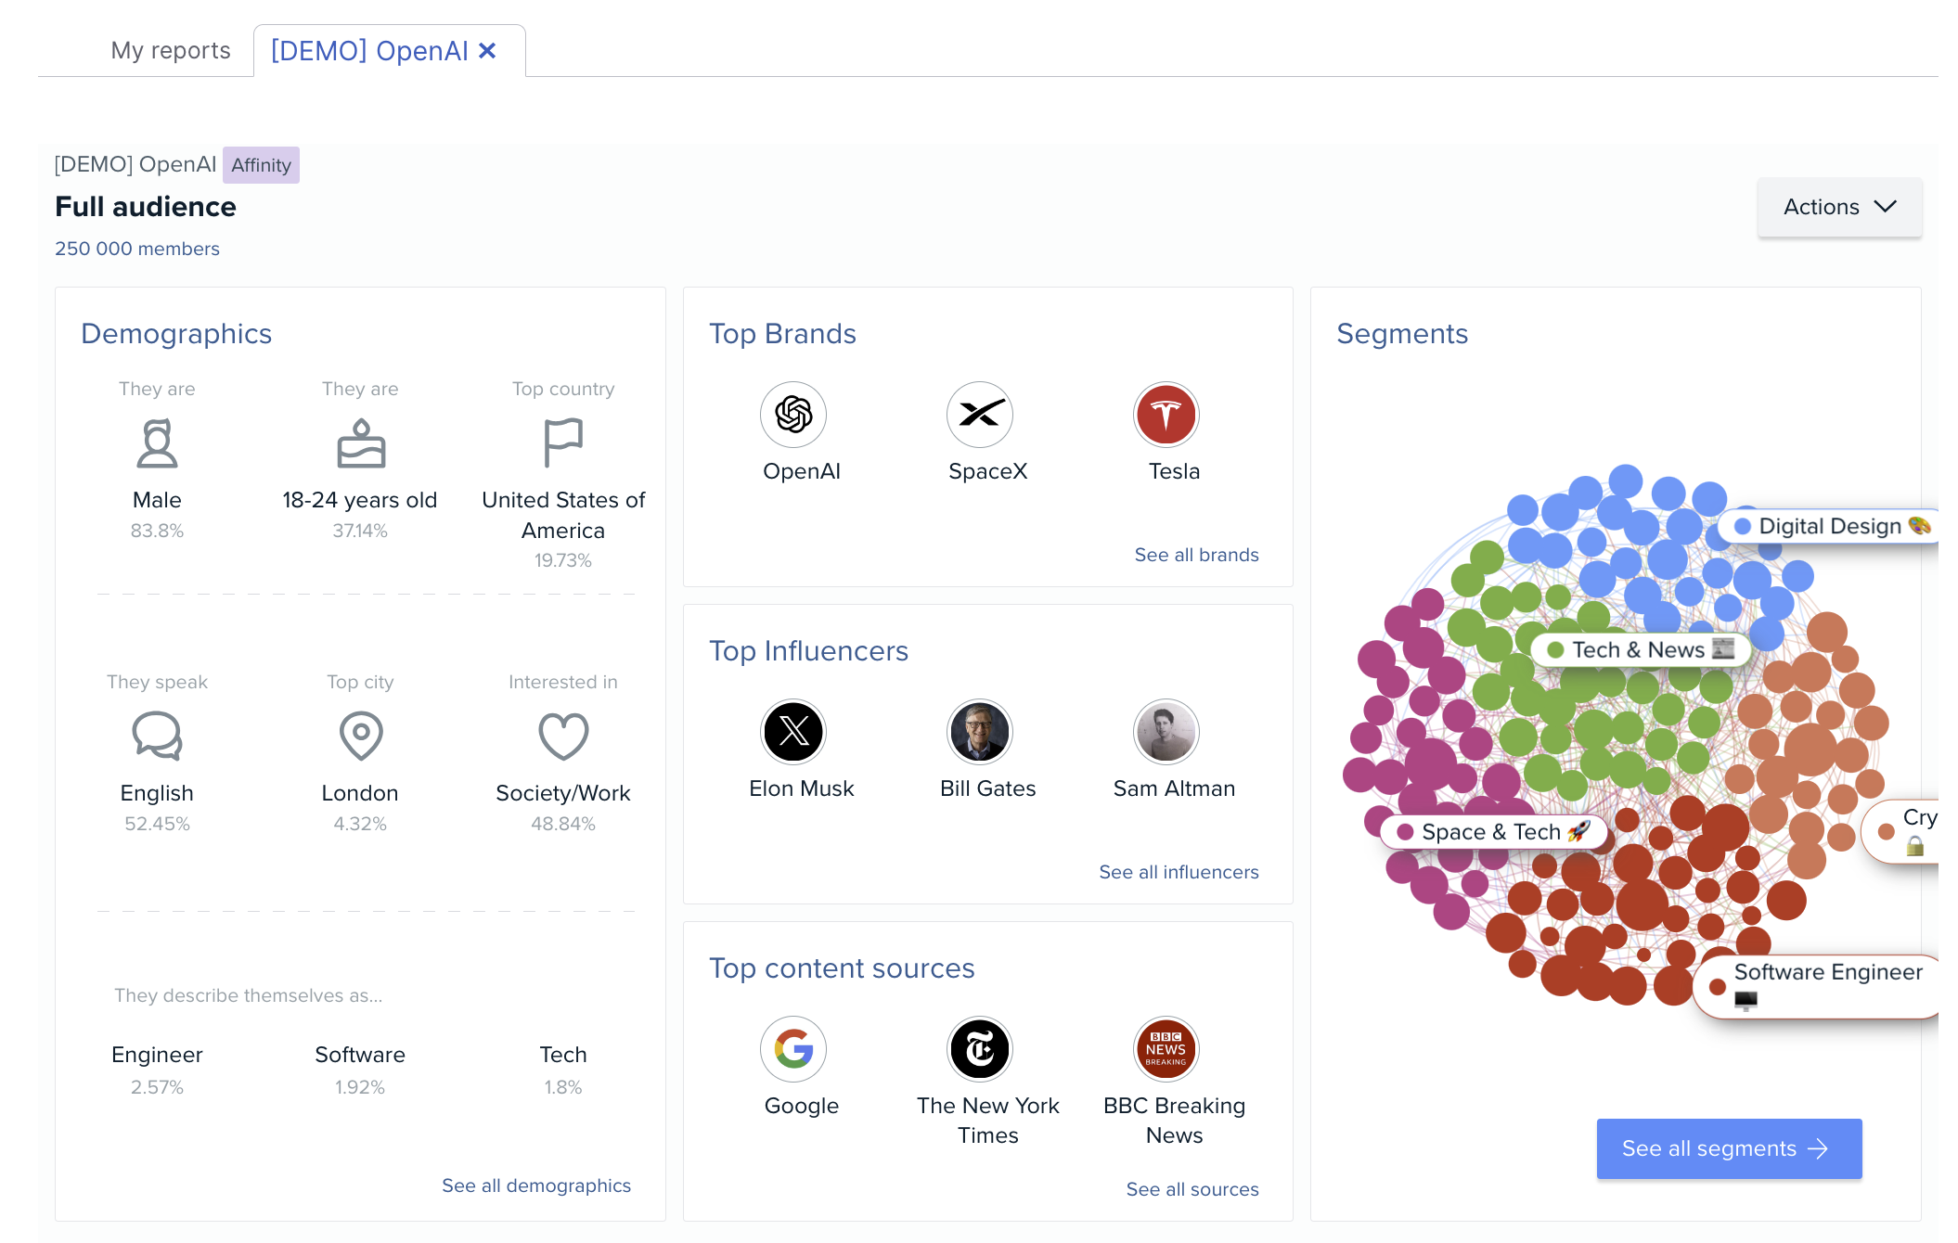Screen dimensions: 1958x1243
Task: Close the [DEMO] OpenAI tab
Action: tap(488, 51)
